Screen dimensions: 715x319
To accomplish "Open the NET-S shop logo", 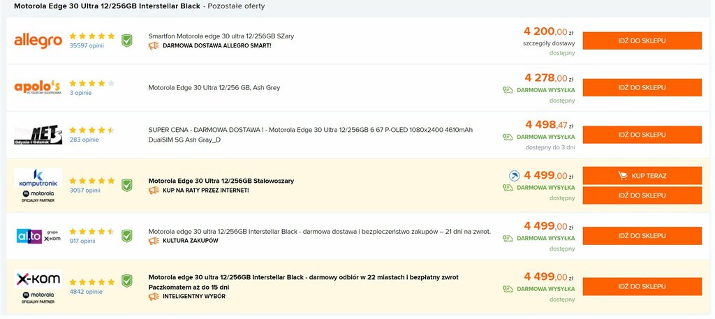I will click(x=38, y=135).
